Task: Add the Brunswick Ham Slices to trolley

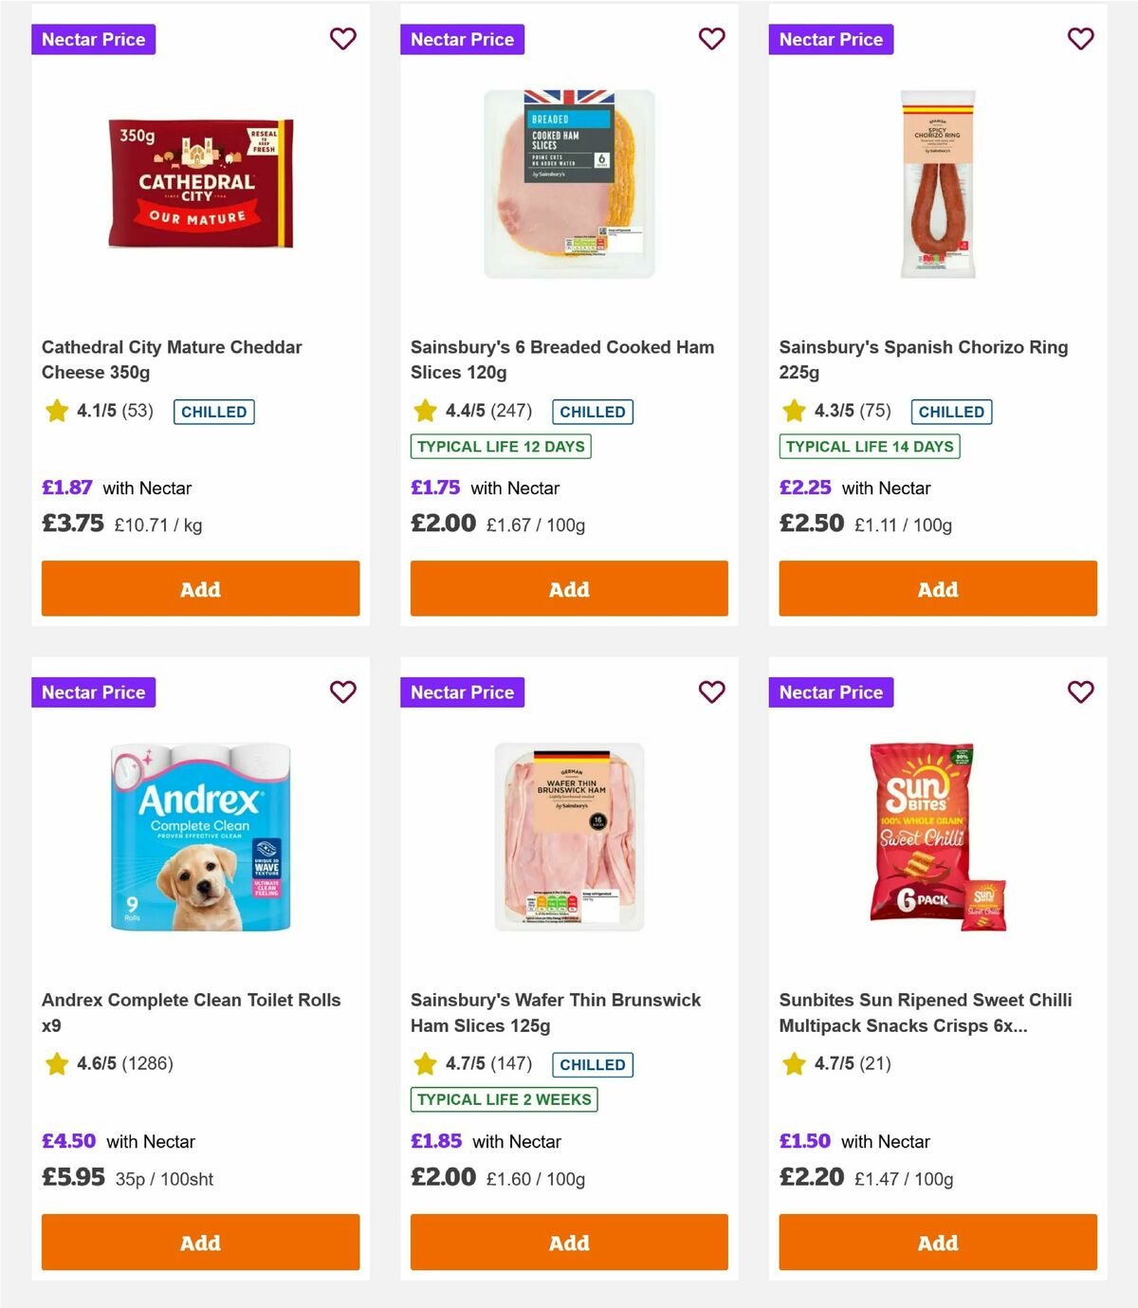Action: coord(568,1242)
